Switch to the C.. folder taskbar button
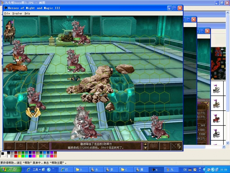 (126, 170)
